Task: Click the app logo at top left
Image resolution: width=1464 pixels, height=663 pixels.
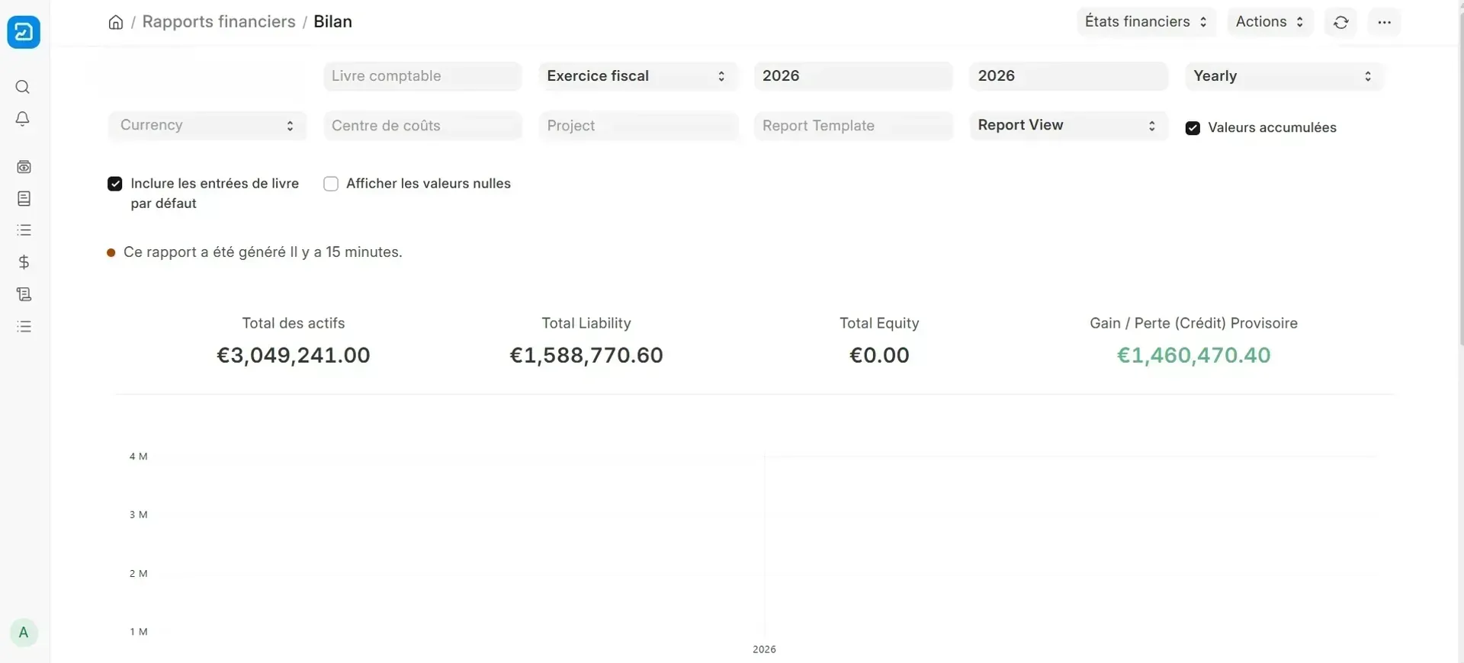Action: coord(24,32)
